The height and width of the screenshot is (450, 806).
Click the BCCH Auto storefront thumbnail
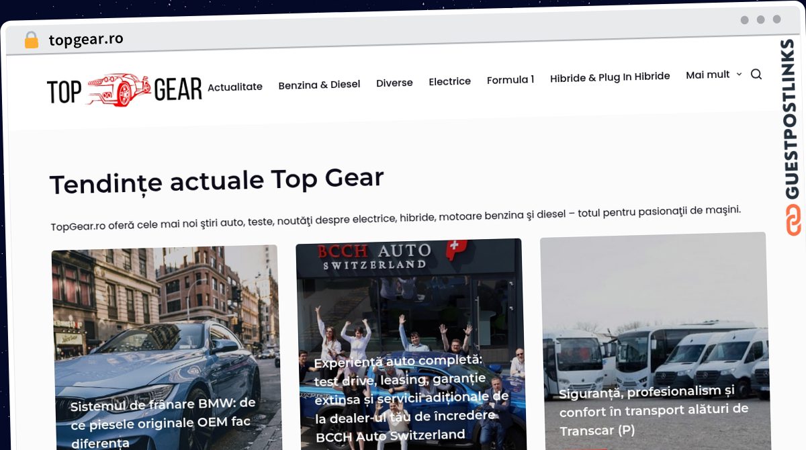410,345
